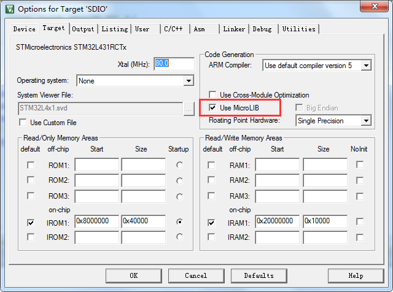
Task: Switch to the Linker tab
Action: (x=234, y=29)
